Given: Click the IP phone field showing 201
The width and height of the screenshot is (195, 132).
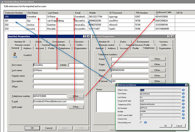Looking at the screenshot, I should (130, 81).
